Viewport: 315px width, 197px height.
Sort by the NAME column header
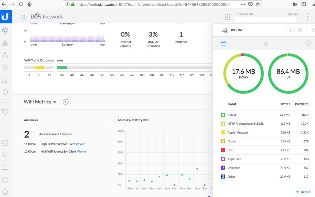232,104
